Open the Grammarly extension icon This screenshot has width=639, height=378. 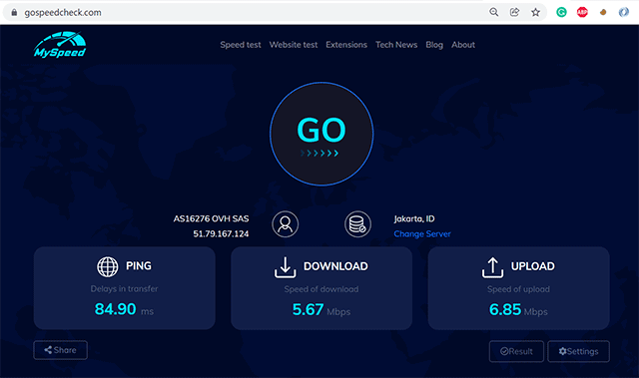point(561,12)
